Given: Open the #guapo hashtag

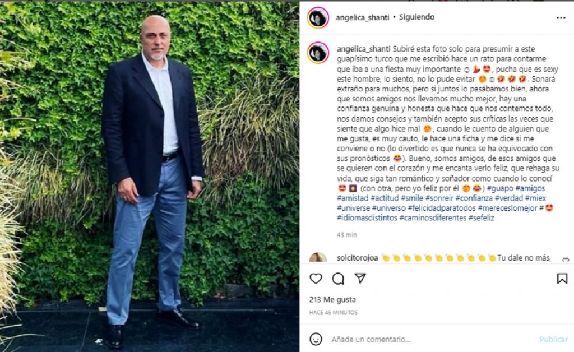Looking at the screenshot, I should 499,188.
